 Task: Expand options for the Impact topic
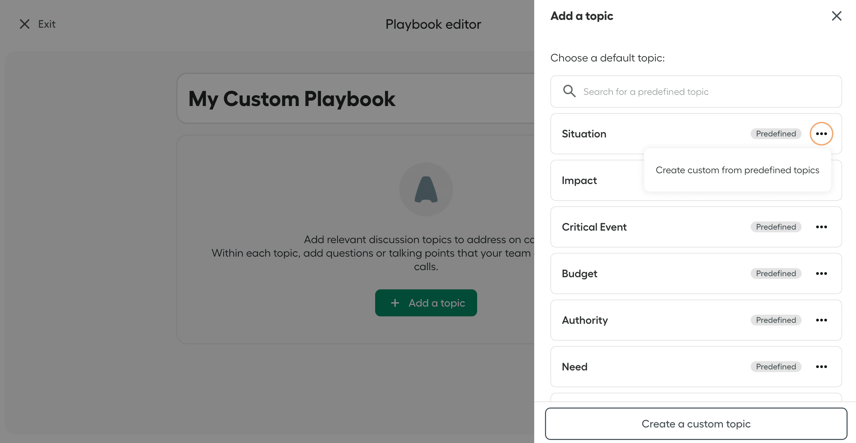click(x=822, y=180)
